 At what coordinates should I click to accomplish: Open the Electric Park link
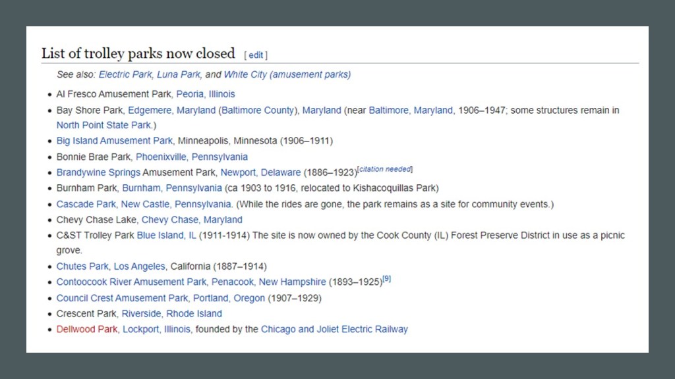coord(125,74)
